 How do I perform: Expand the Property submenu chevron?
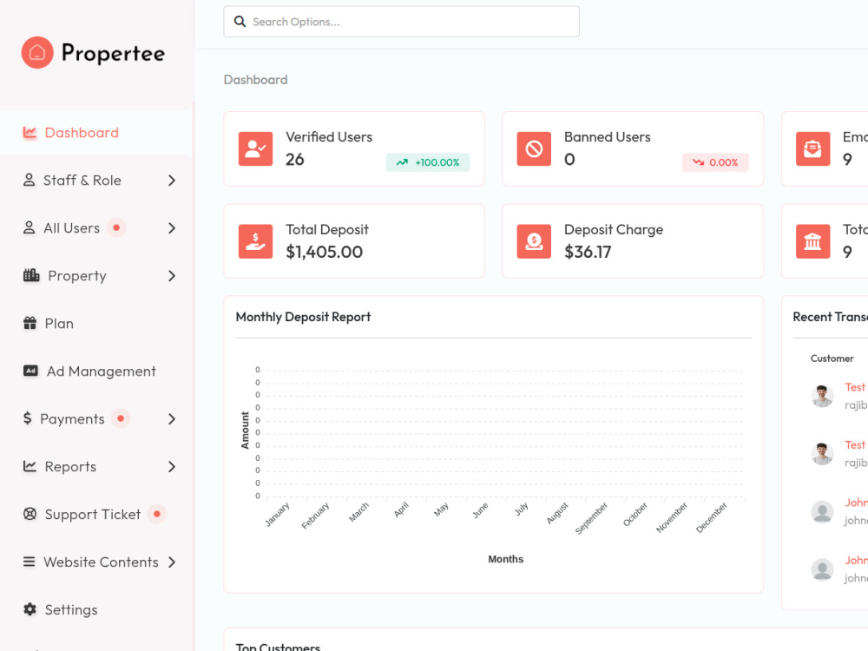[172, 276]
